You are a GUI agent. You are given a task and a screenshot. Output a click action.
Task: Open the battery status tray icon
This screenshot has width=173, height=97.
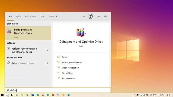(x=147, y=95)
